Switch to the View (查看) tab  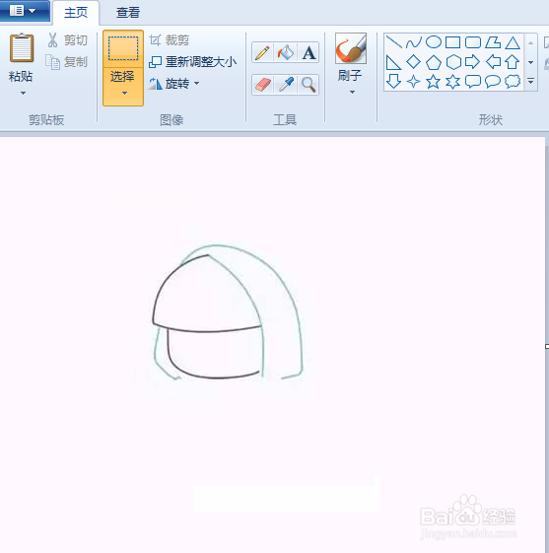[128, 13]
